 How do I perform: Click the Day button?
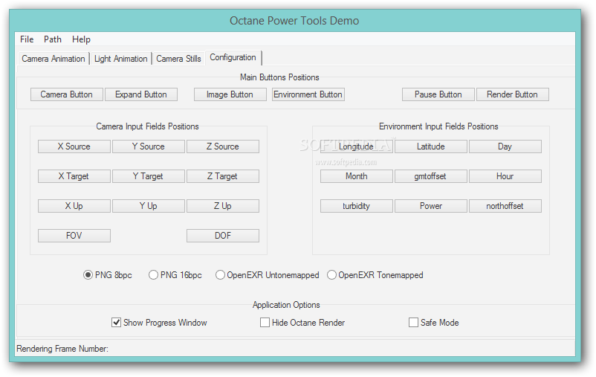pos(505,146)
